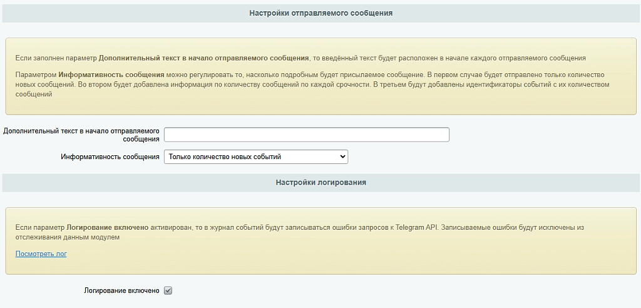
Task: Click the additional message text input field
Action: (x=307, y=135)
